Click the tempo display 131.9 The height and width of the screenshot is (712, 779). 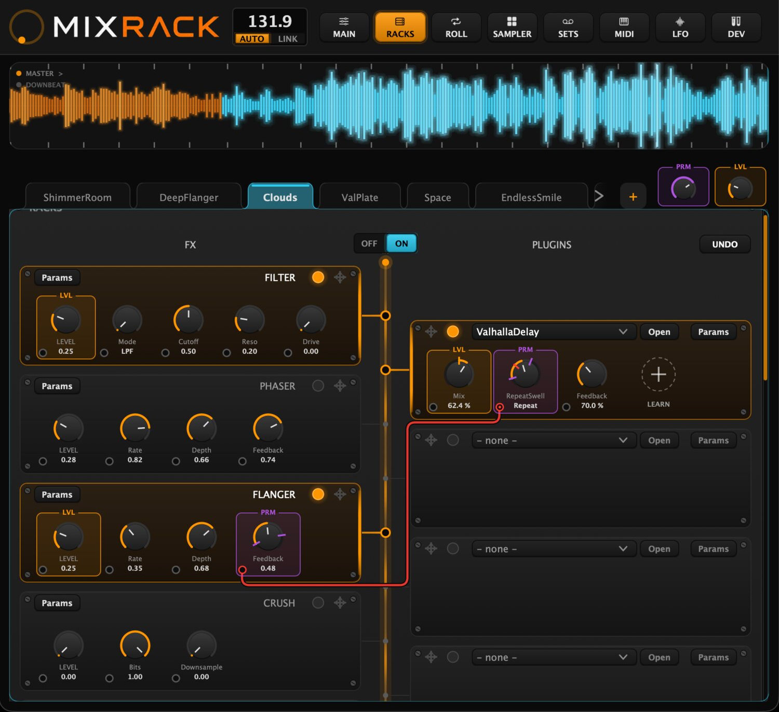coord(270,21)
